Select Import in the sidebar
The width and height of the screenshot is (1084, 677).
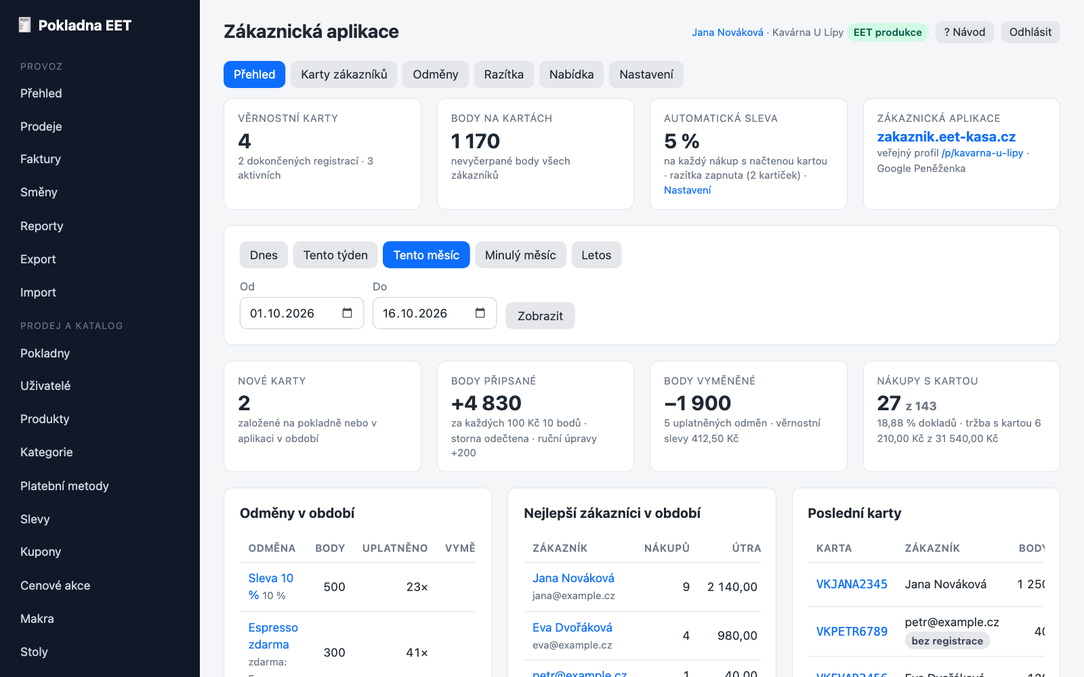[38, 292]
